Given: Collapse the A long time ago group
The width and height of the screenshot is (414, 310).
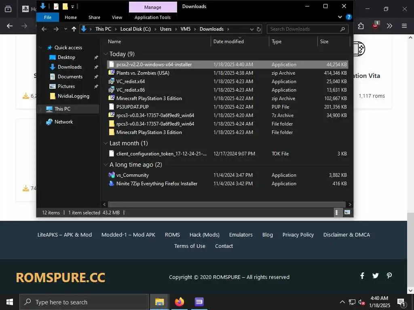Looking at the screenshot, I should click(x=106, y=165).
